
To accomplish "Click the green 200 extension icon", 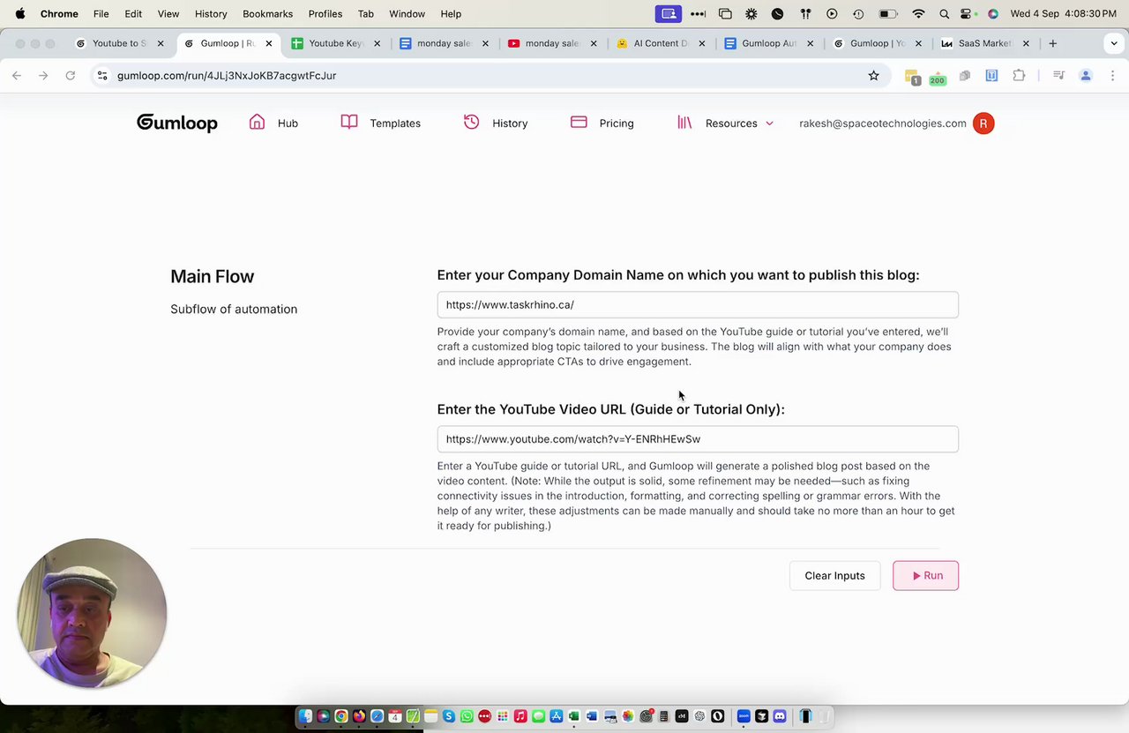I will 937,78.
